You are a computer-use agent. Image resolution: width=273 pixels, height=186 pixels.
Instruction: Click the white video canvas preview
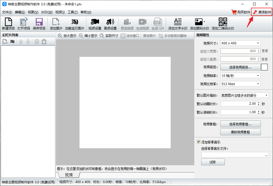pyautogui.click(x=125, y=103)
